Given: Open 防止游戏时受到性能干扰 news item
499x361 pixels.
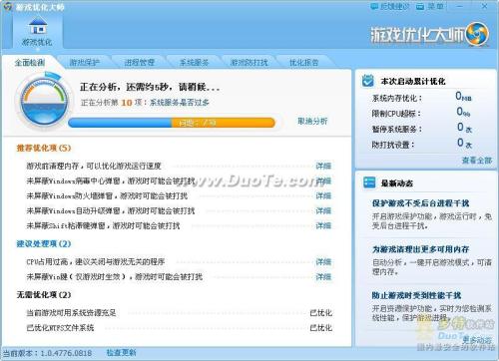Looking at the screenshot, I should click(416, 295).
